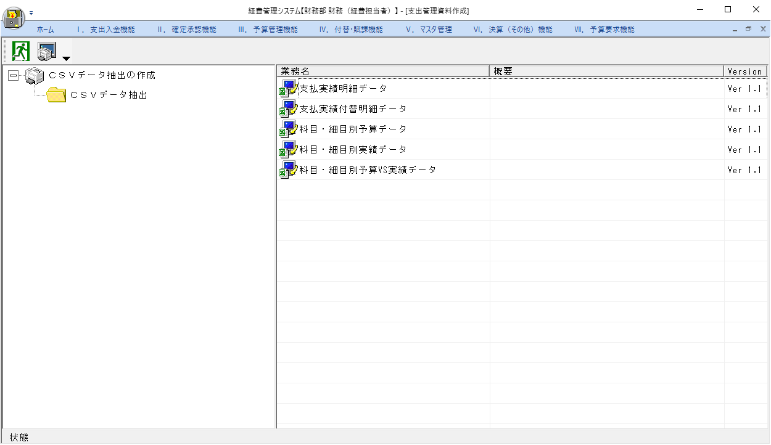Restore the inner document window in the ribbon
Screen dimensions: 771x445
pyautogui.click(x=748, y=29)
